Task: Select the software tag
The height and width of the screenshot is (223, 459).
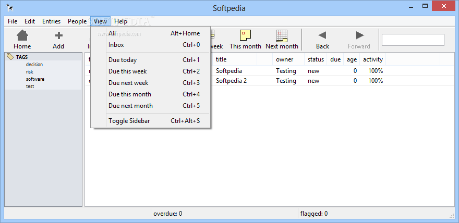Action: (35, 79)
